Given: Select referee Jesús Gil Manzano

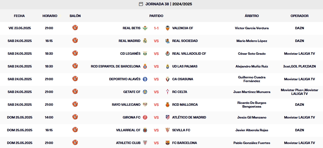Looking at the screenshot, I should coord(252,117).
